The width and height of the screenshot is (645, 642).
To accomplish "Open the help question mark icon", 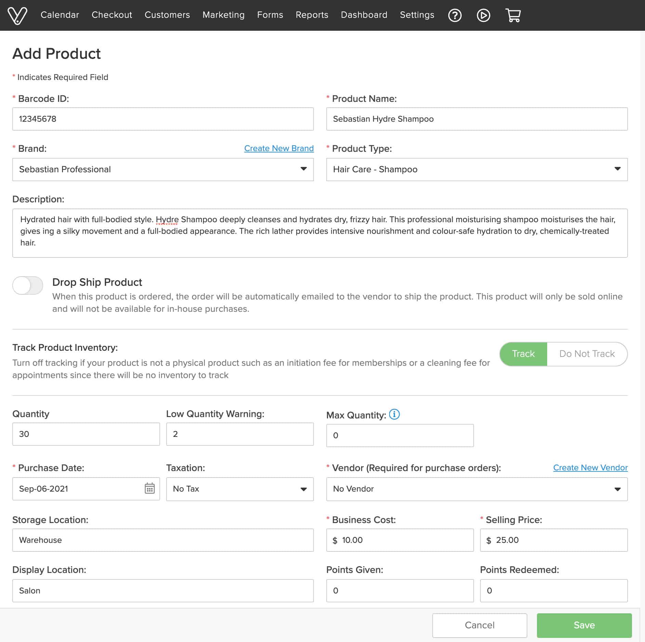I will click(x=455, y=15).
